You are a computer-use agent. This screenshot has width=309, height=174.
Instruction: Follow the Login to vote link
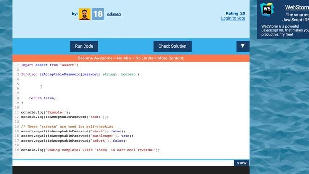click(x=233, y=18)
